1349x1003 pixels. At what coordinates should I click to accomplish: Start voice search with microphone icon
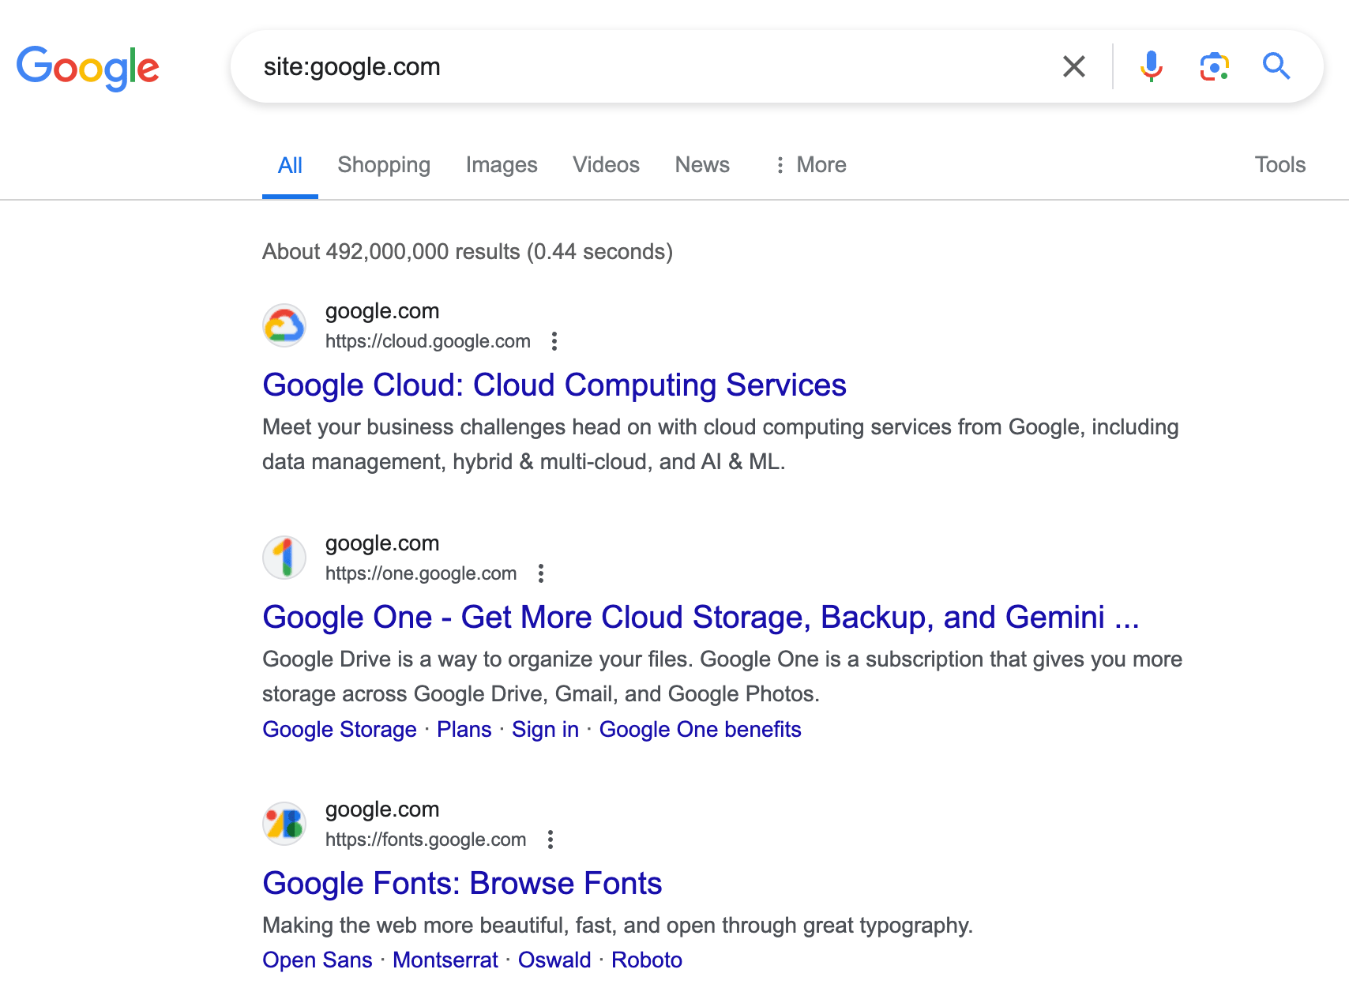1151,66
